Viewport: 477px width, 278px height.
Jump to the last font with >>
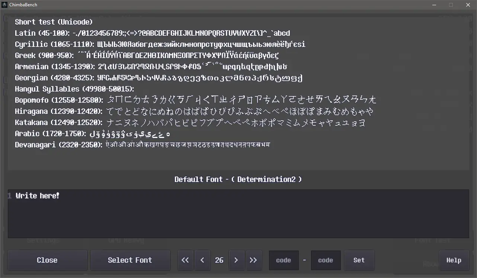pos(253,260)
